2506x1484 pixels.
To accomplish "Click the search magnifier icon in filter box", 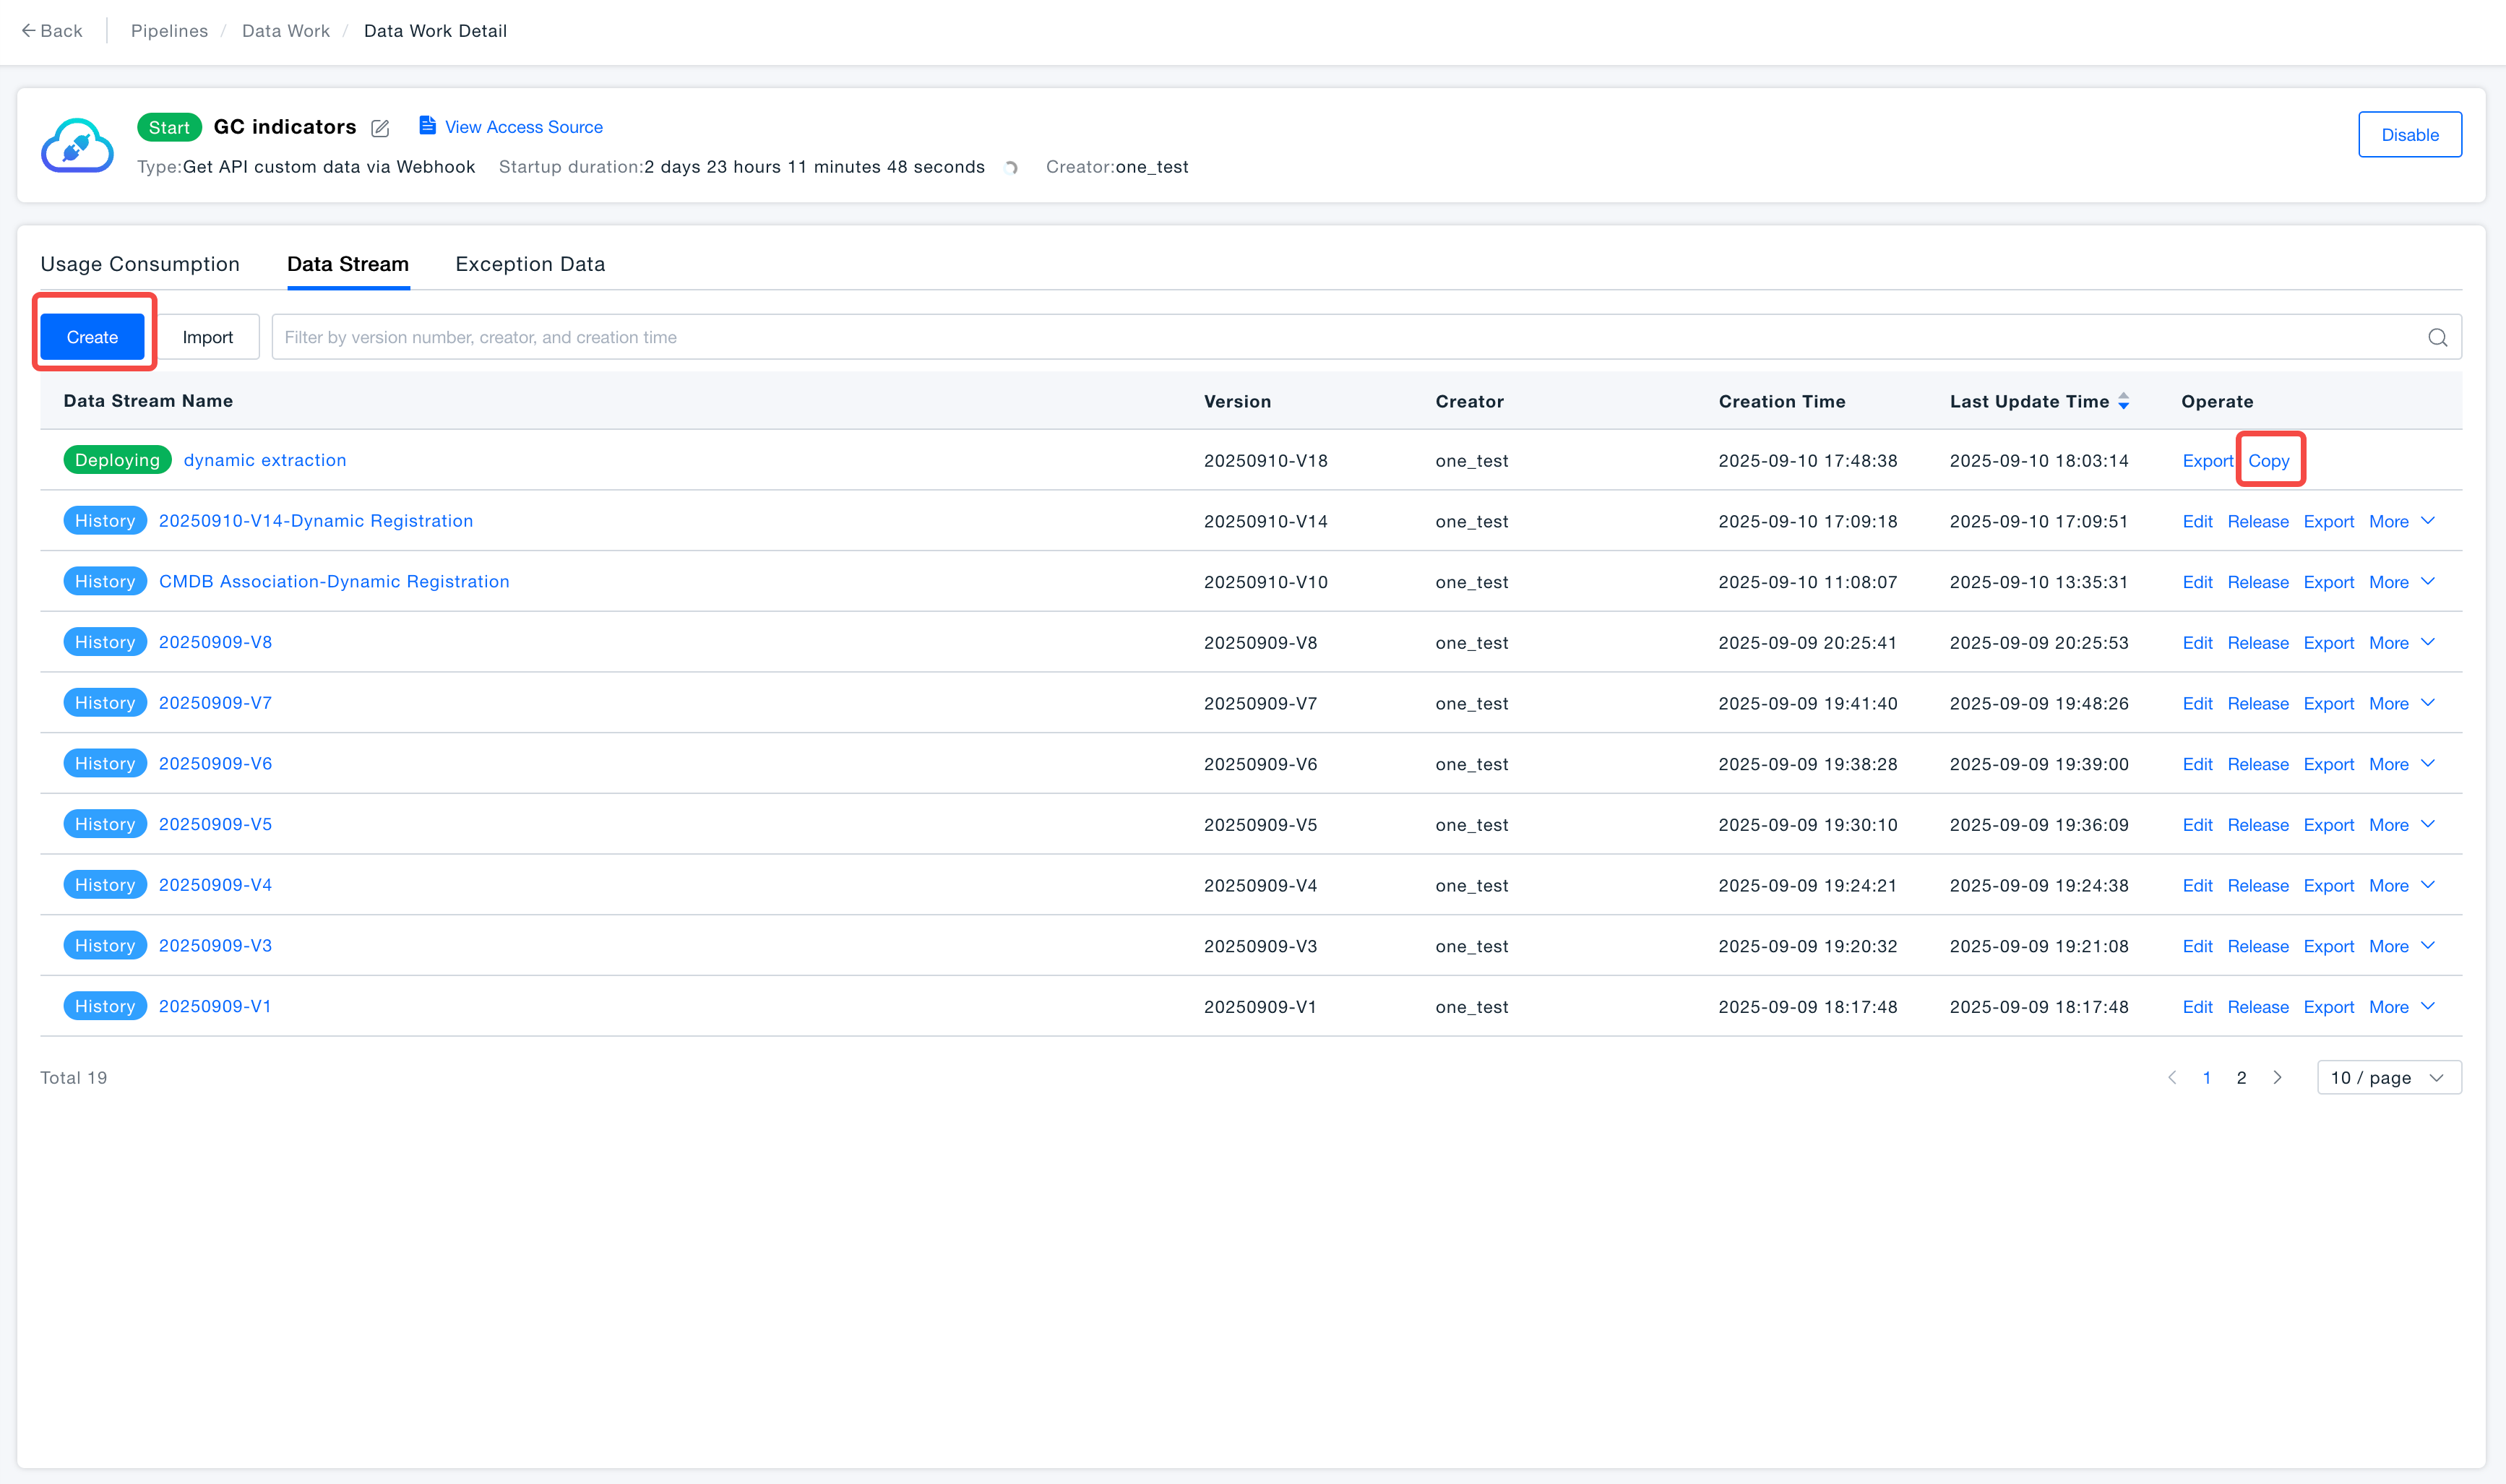I will [x=2437, y=338].
